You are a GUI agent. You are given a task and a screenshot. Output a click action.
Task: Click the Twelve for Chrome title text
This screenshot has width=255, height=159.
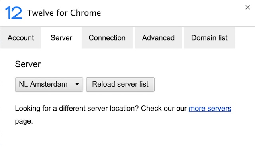[64, 13]
